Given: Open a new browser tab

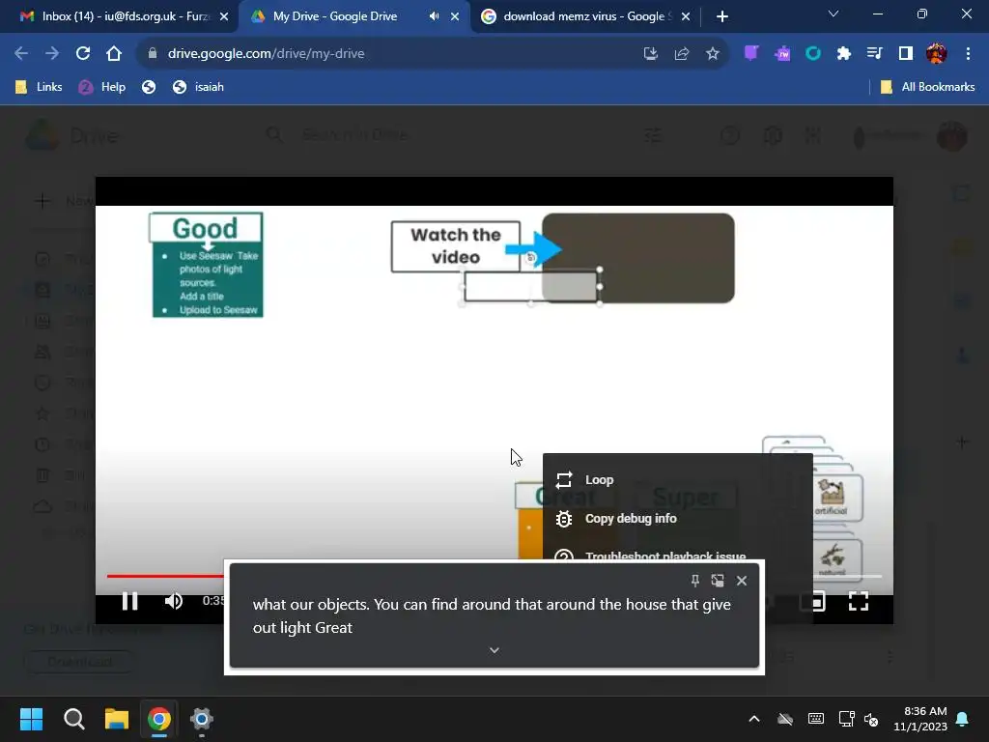Looking at the screenshot, I should 722,16.
